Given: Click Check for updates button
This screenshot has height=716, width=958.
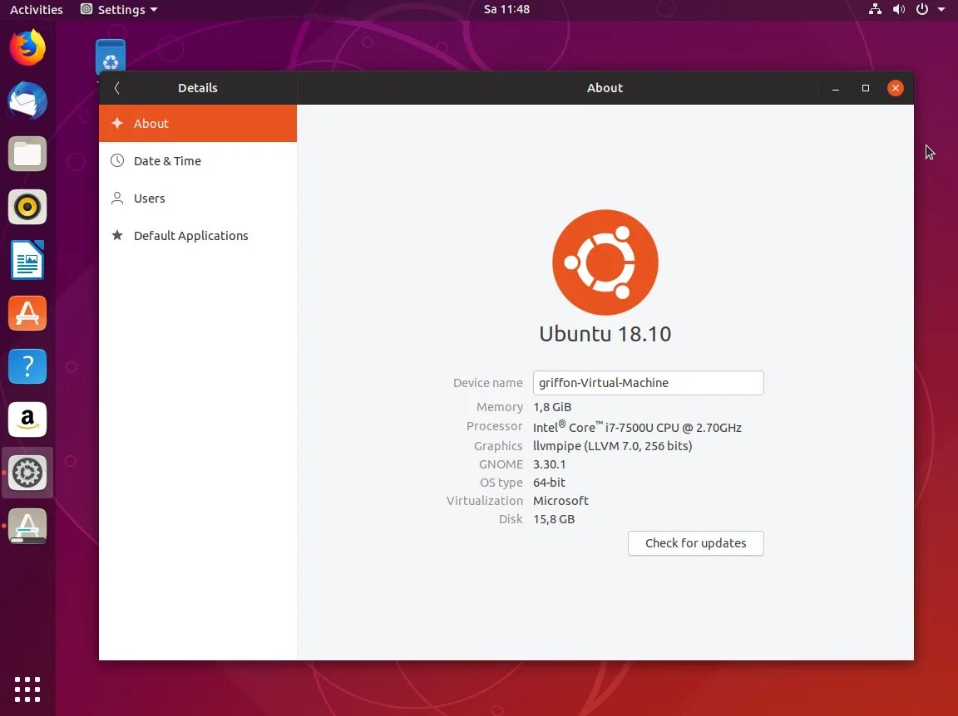Looking at the screenshot, I should 695,543.
